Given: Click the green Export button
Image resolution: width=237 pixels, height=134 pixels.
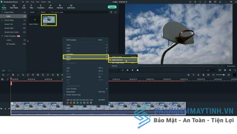Looking at the screenshot, I should pos(112,7).
